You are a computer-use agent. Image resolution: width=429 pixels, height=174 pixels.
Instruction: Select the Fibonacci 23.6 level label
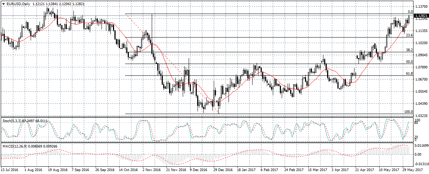point(409,35)
